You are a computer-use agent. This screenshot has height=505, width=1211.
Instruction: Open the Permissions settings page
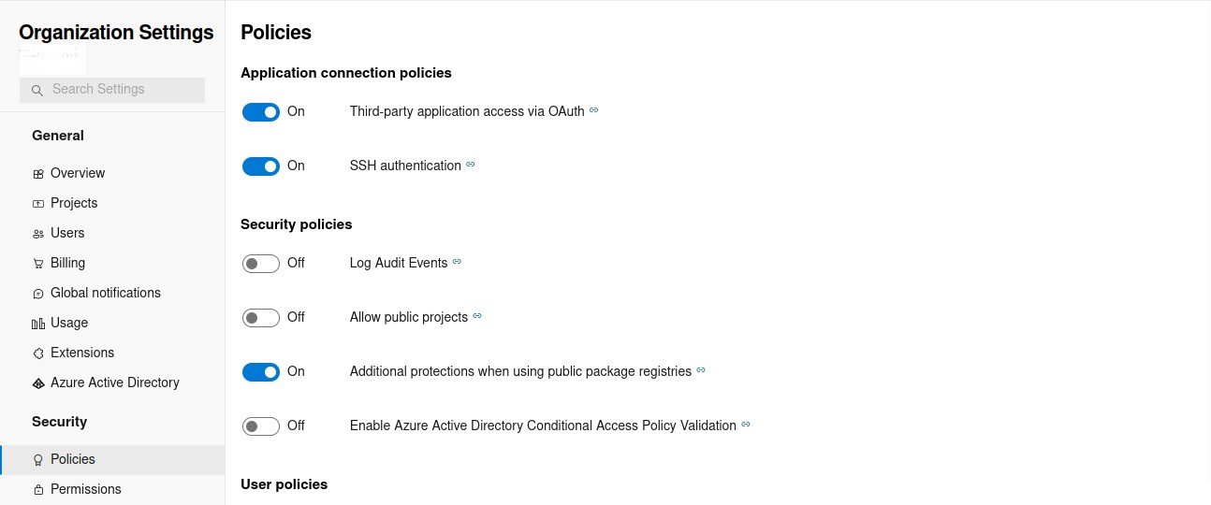coord(85,489)
